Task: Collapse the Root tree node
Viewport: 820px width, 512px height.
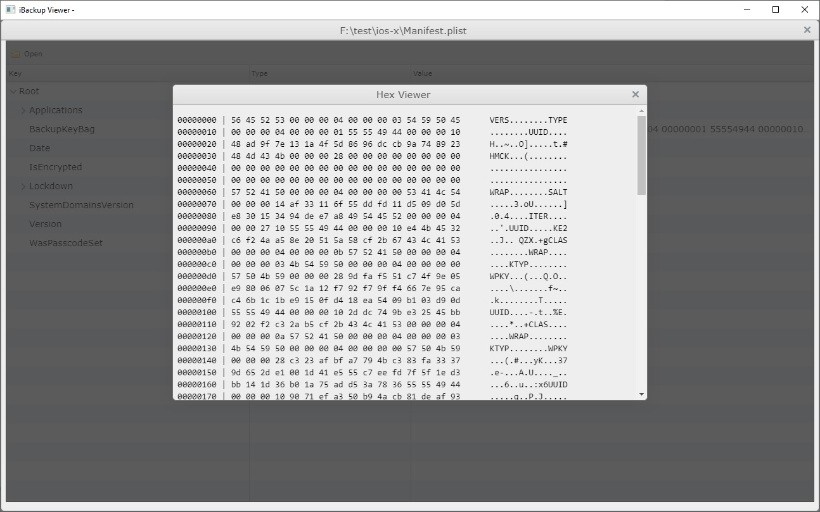Action: [x=14, y=91]
